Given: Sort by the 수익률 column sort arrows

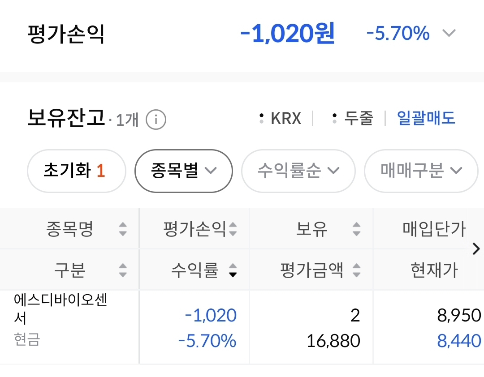Looking at the screenshot, I should tap(233, 270).
